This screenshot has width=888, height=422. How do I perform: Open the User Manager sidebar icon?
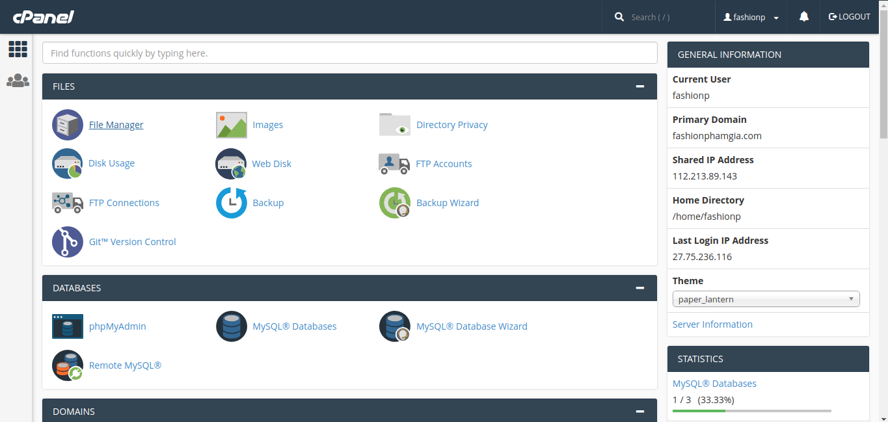pyautogui.click(x=18, y=81)
